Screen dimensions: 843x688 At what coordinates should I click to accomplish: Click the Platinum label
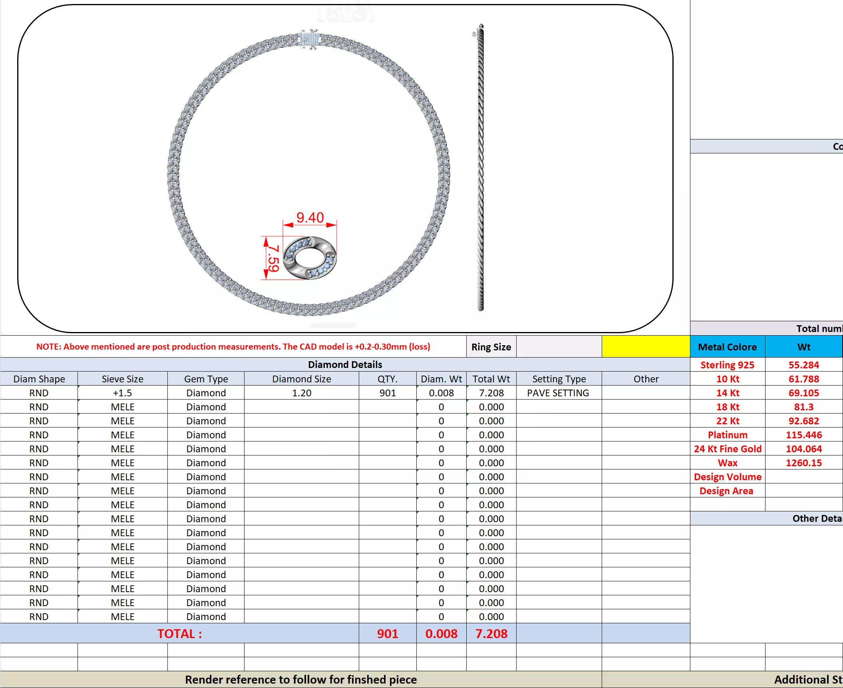pos(727,435)
